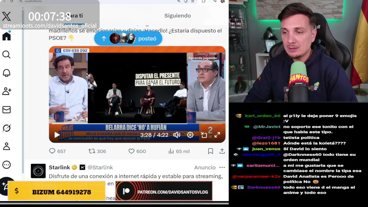Play the Belarra video
Viewport: 368px width, 207px height.
[57, 135]
